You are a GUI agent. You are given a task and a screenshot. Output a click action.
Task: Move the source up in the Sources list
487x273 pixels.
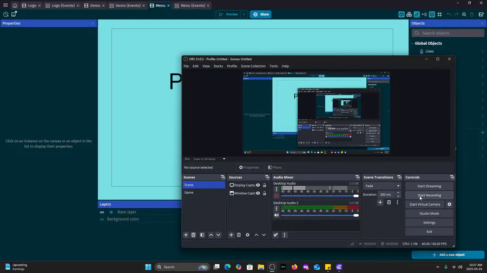pyautogui.click(x=256, y=235)
